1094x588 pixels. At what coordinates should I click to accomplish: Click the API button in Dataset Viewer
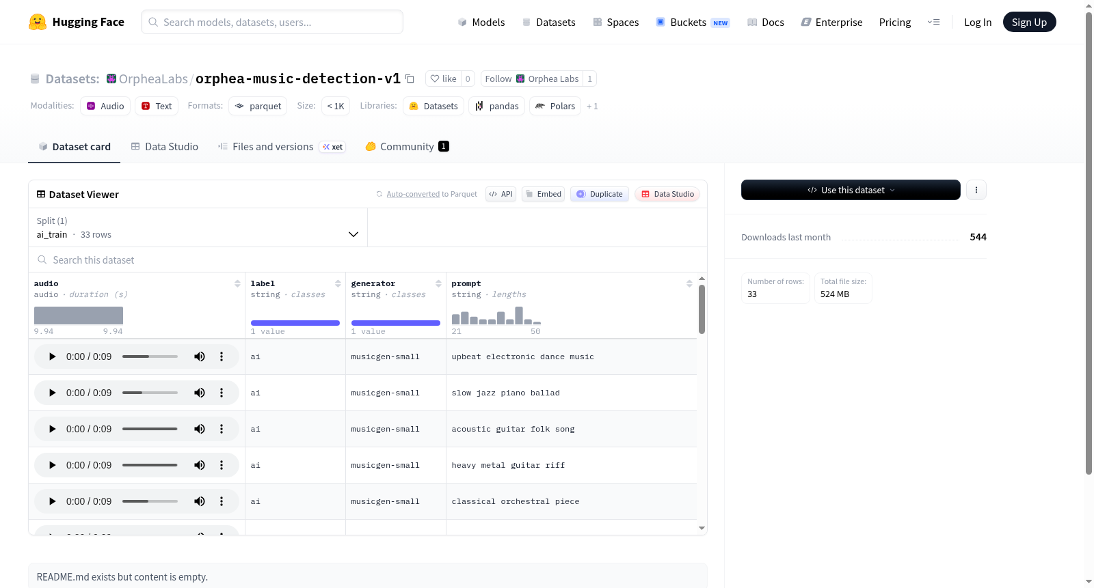point(501,194)
